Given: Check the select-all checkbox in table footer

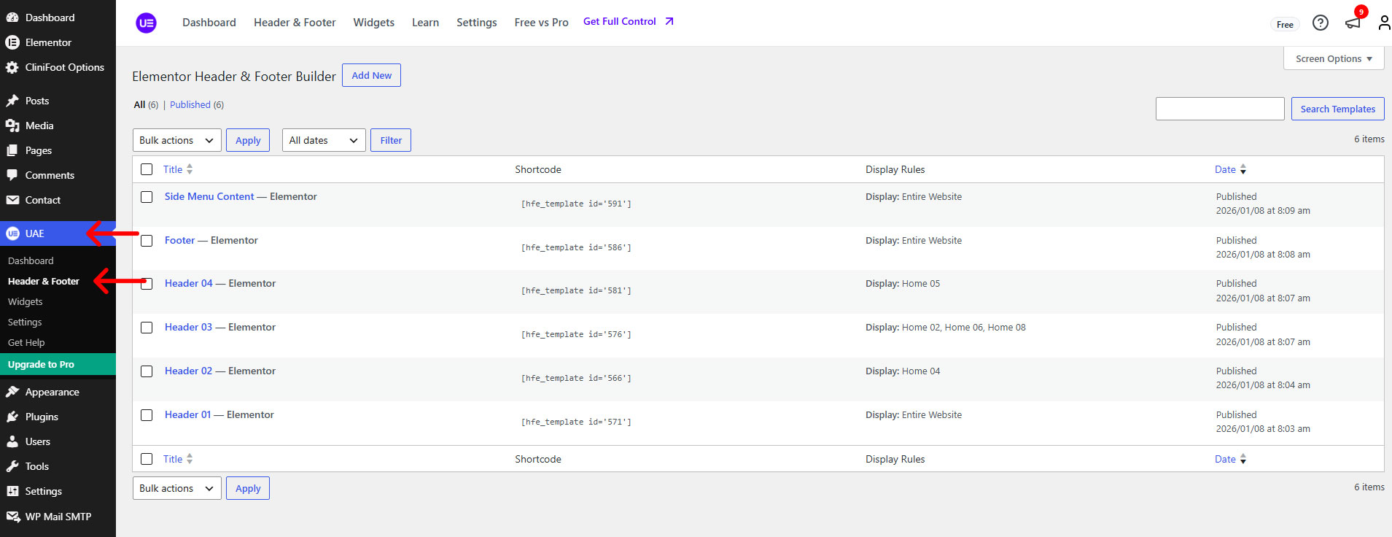Looking at the screenshot, I should 147,459.
